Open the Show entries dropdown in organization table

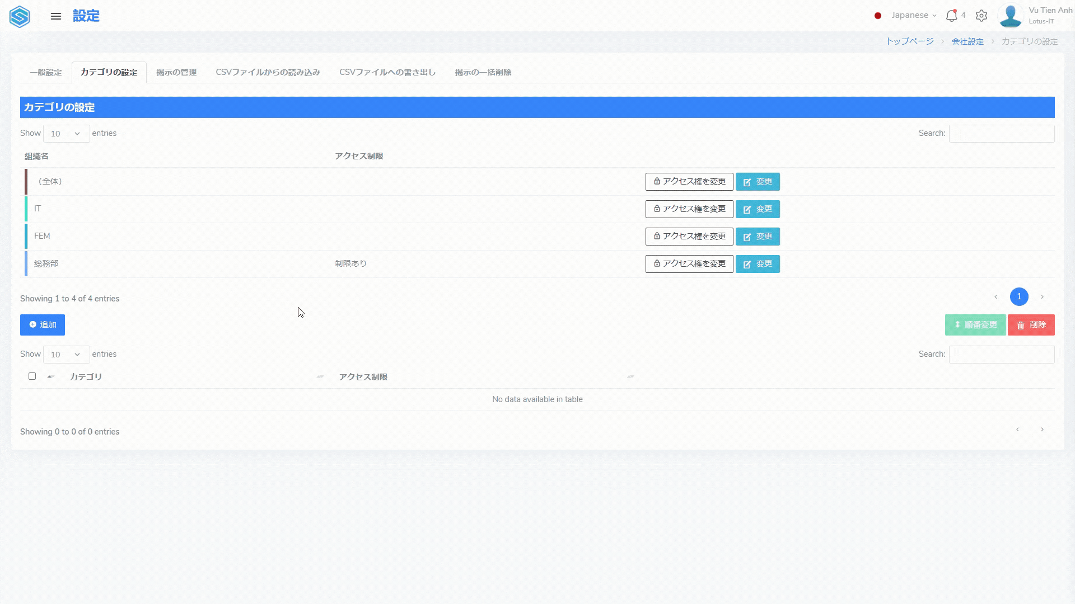click(x=66, y=134)
